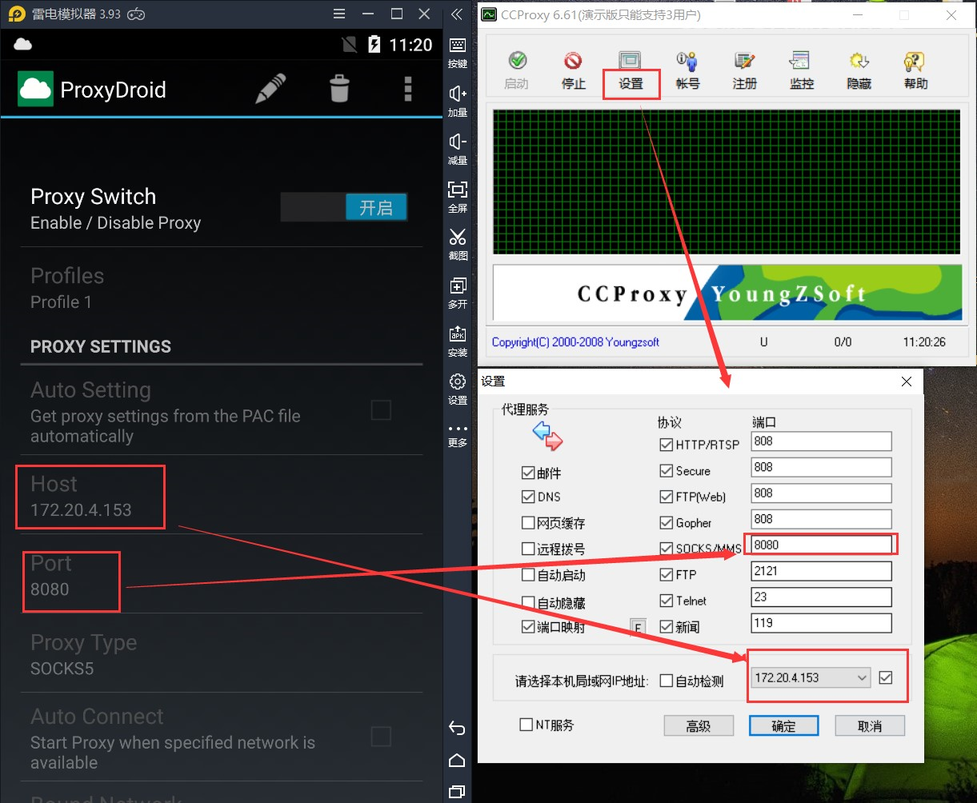977x803 pixels.
Task: Click the 确定 button in 设置 dialog
Action: point(783,725)
